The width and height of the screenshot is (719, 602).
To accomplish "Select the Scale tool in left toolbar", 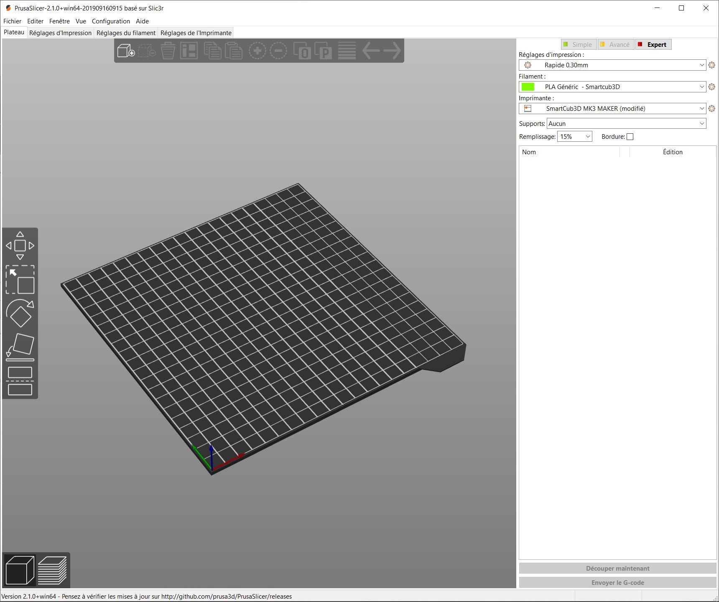I will (x=20, y=279).
